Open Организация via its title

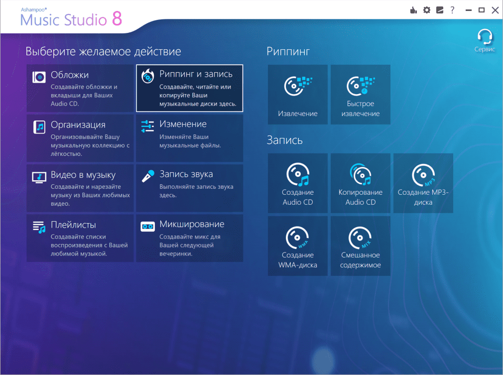click(x=78, y=125)
